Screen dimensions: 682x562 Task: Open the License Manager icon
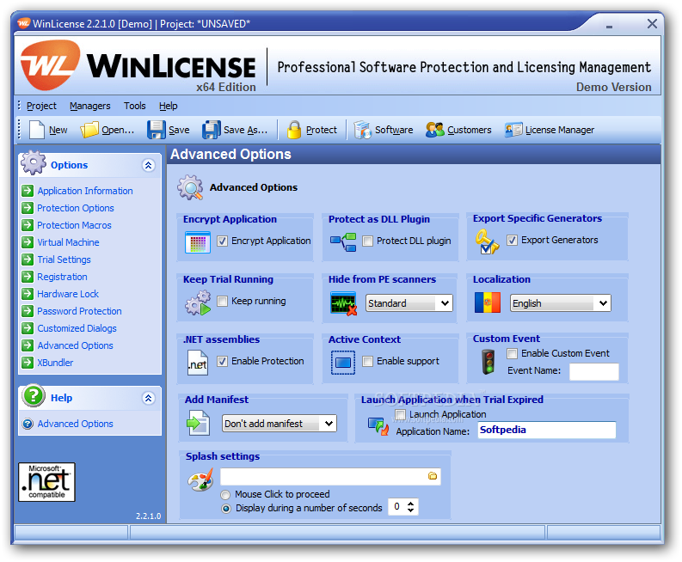(513, 130)
